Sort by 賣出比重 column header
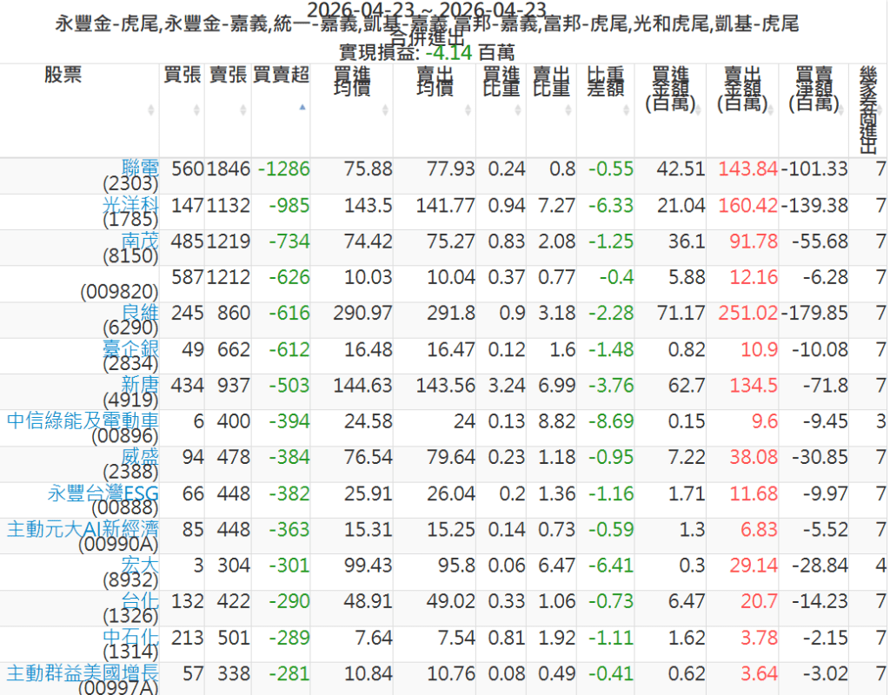 click(x=551, y=81)
